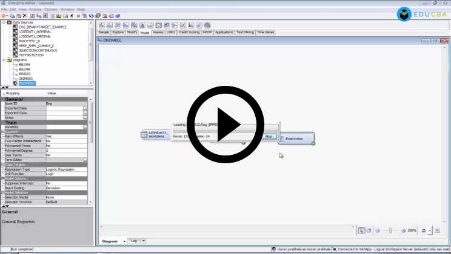Click the pointer selection tool in bottom toolbar

[361, 230]
